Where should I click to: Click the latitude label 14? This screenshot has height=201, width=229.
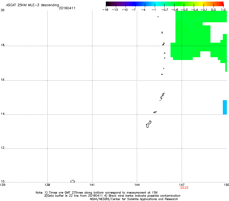(x=2, y=114)
